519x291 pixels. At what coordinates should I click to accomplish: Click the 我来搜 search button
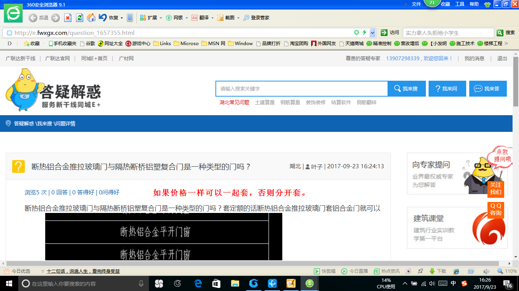click(406, 89)
